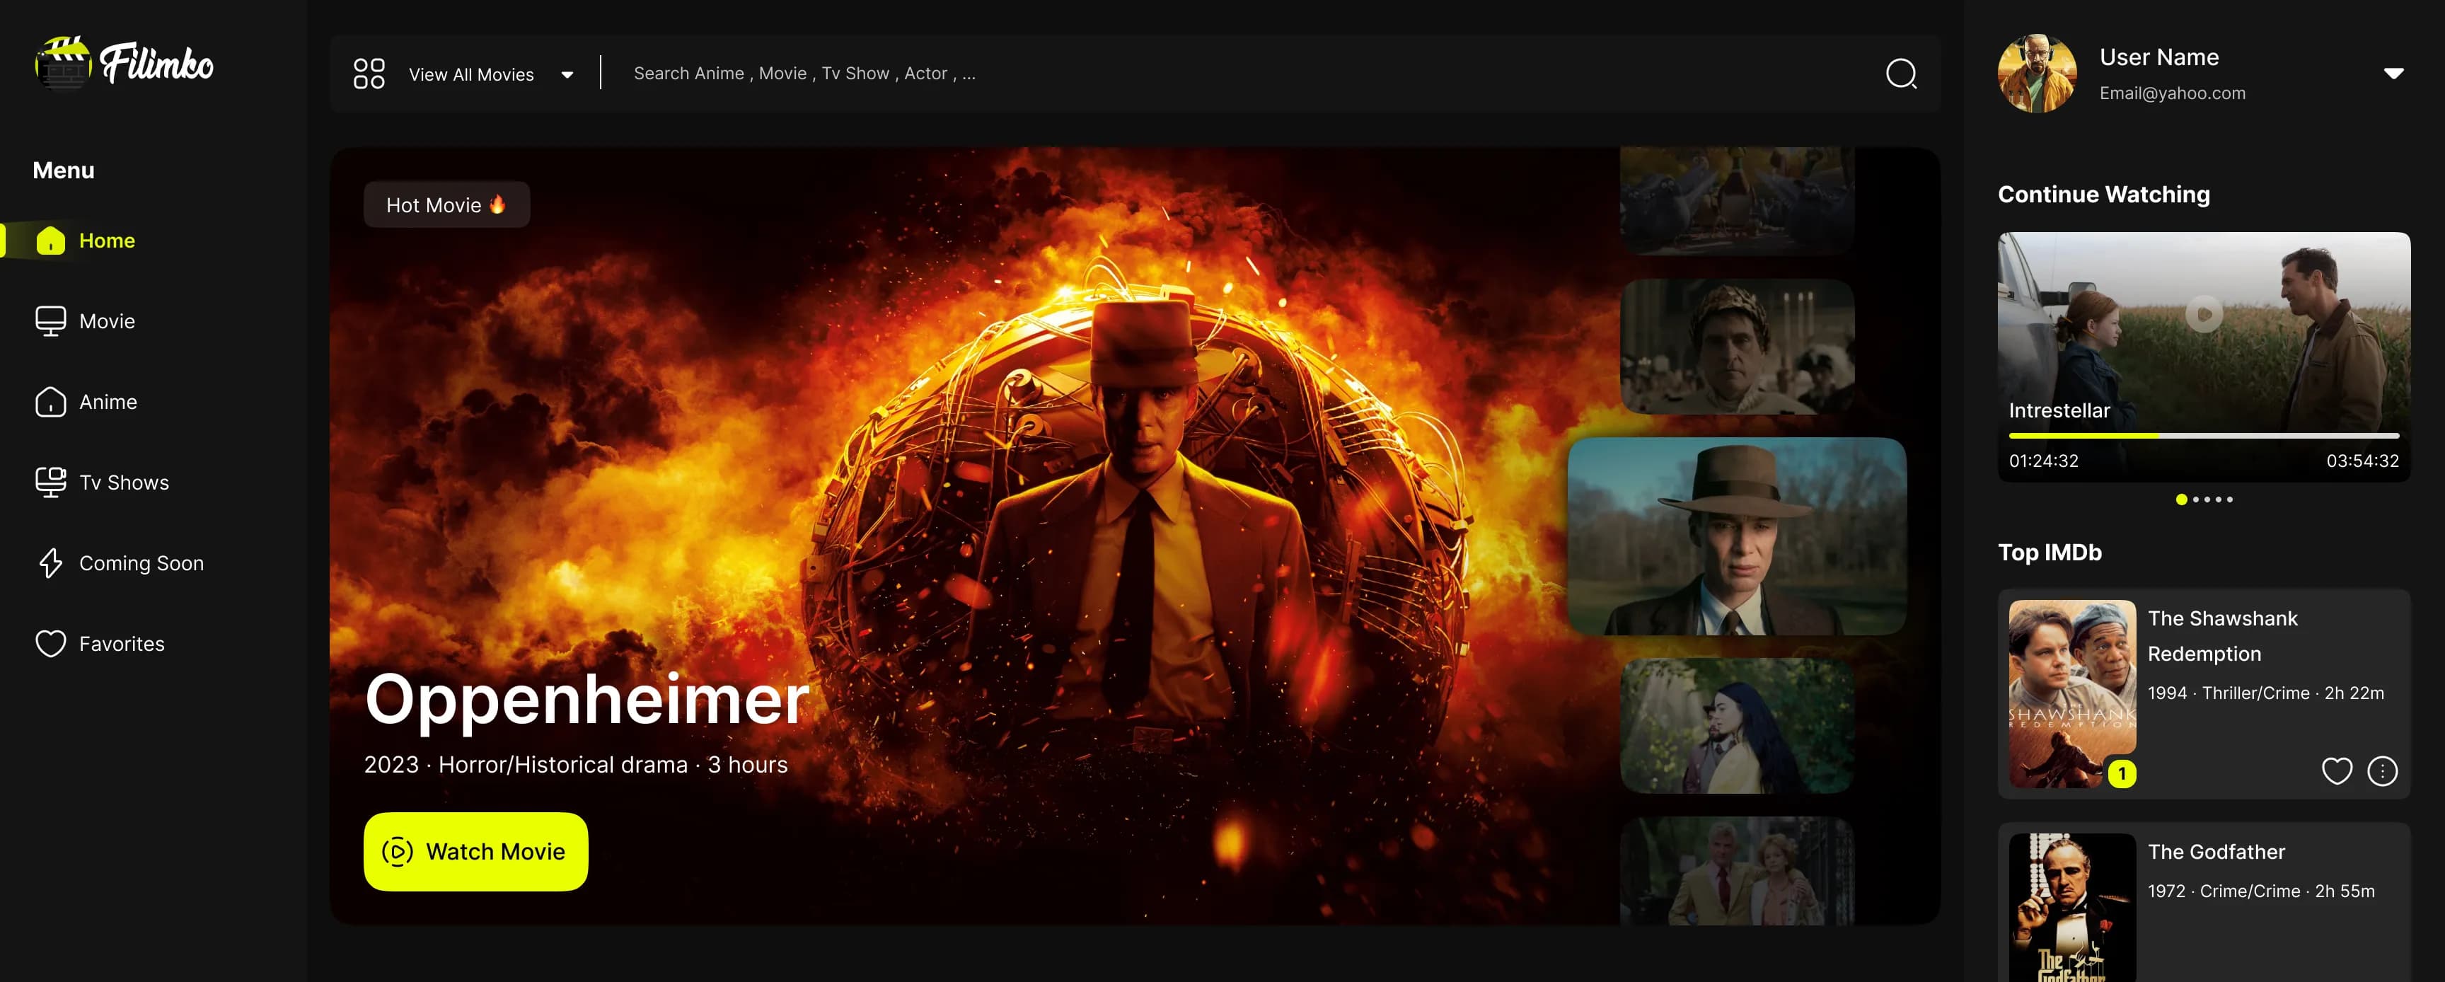This screenshot has height=982, width=2445.
Task: Click the Home house icon in menu
Action: pos(50,241)
